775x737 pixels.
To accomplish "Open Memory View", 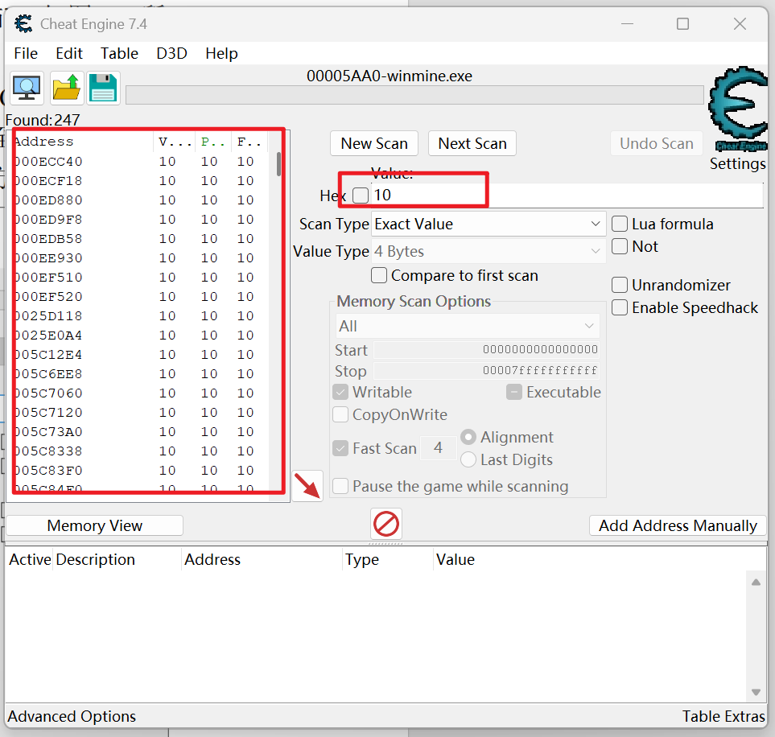I will (x=94, y=525).
